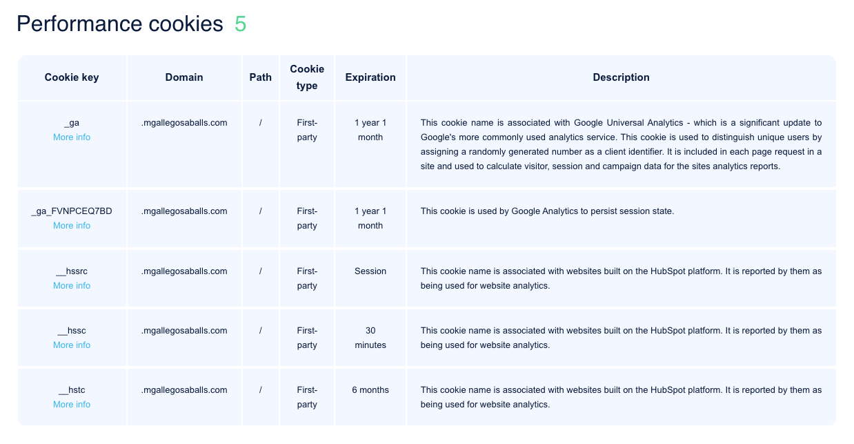Click More info link for __hssrc cookie

72,286
